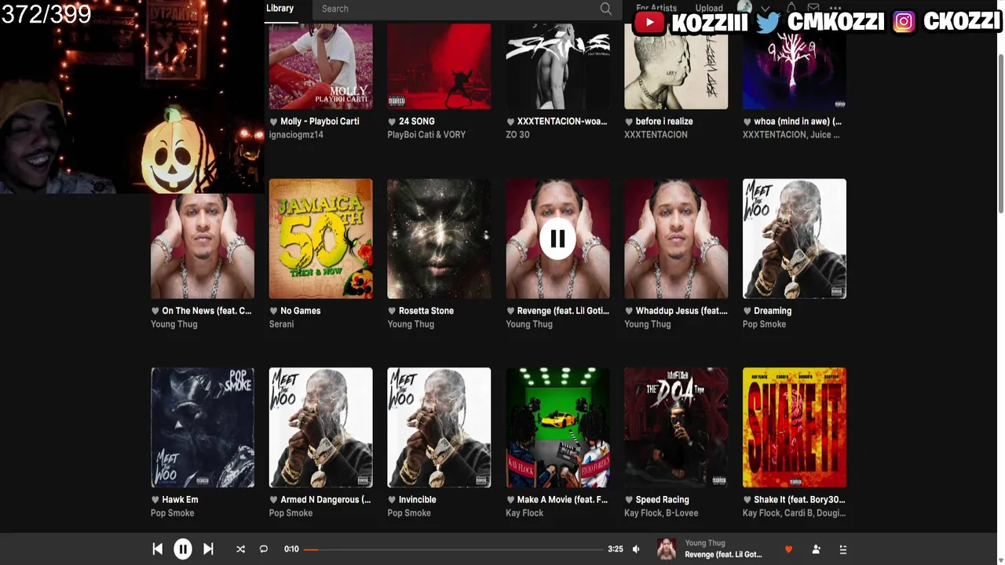This screenshot has height=565, width=1005.
Task: Open artist PlayBoi Cati & VORY
Action: pos(426,135)
